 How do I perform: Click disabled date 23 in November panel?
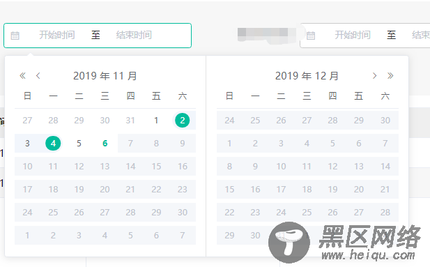point(183,190)
